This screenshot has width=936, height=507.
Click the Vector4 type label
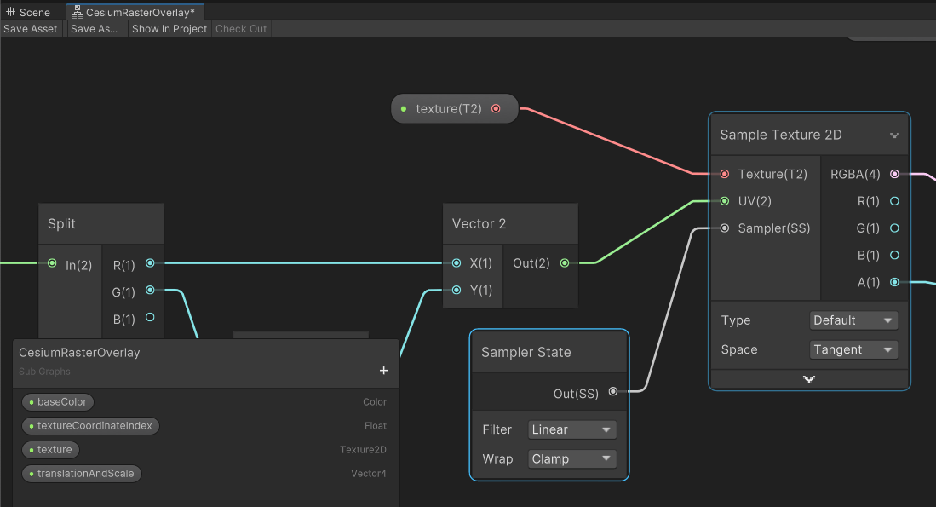coord(368,474)
